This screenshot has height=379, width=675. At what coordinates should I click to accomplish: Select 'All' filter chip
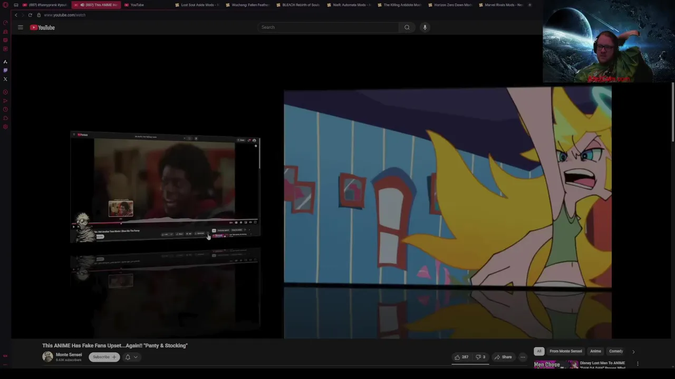tap(539, 351)
